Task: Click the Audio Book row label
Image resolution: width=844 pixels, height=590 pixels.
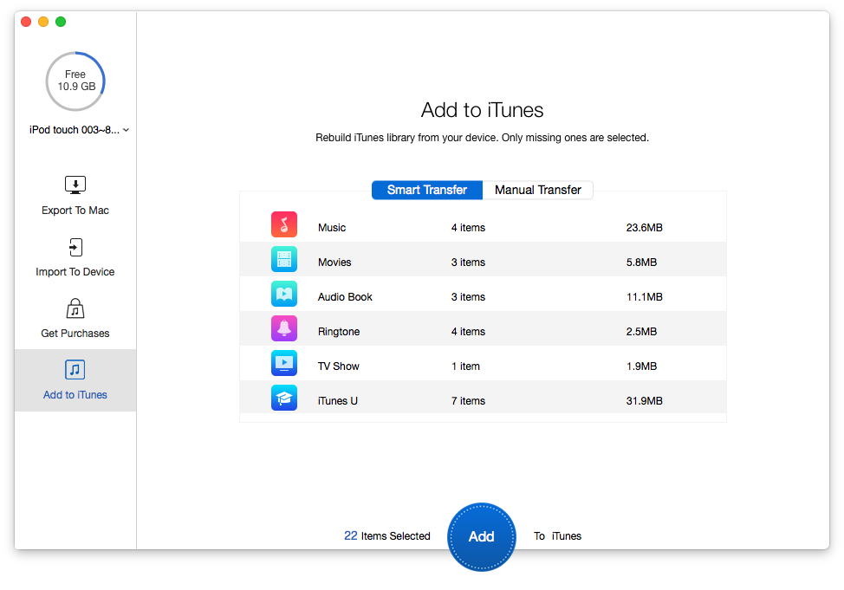Action: 345,297
